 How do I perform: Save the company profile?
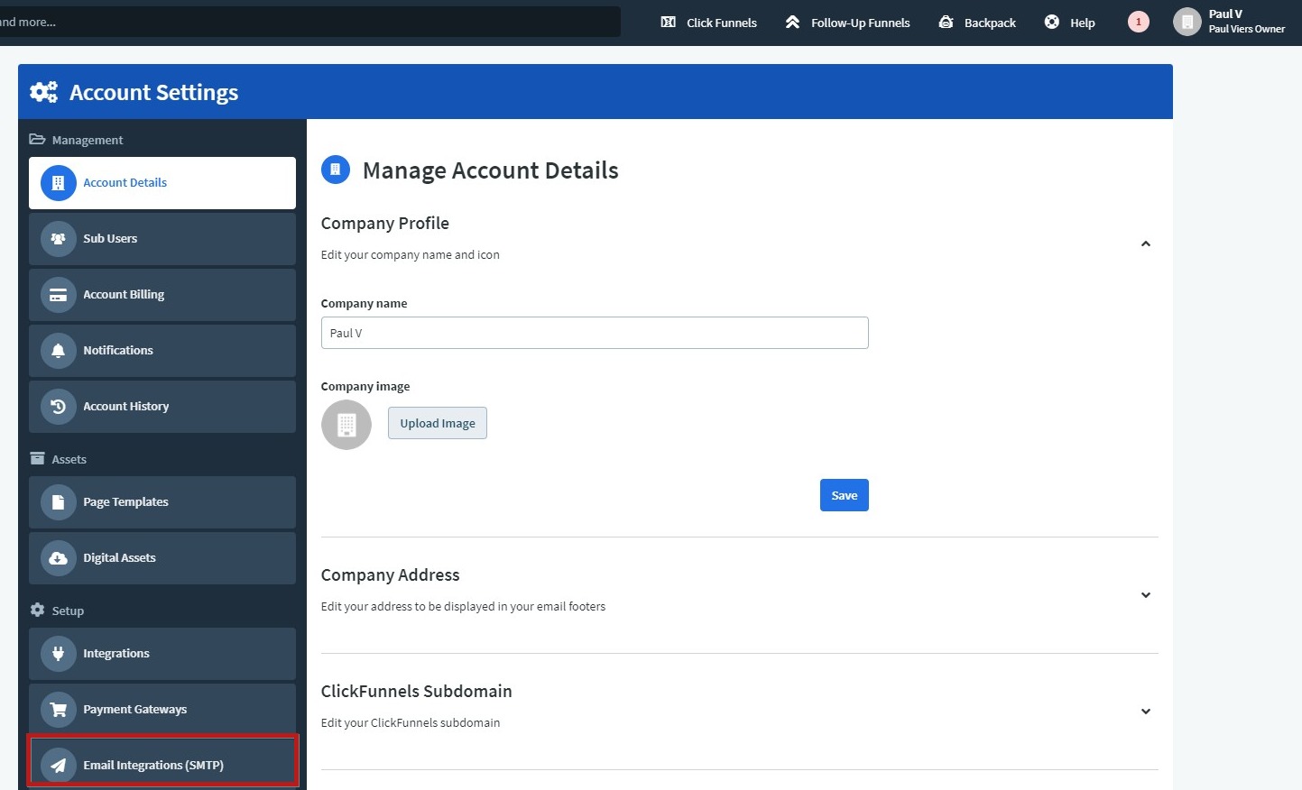[x=845, y=495]
